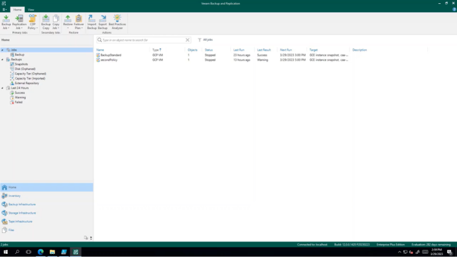Viewport: 457px width, 257px height.
Task: Select the Snapshots tree item
Action: [x=21, y=64]
